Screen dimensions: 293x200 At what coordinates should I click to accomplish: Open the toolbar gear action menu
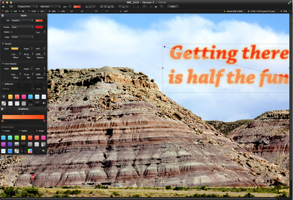(4, 7)
